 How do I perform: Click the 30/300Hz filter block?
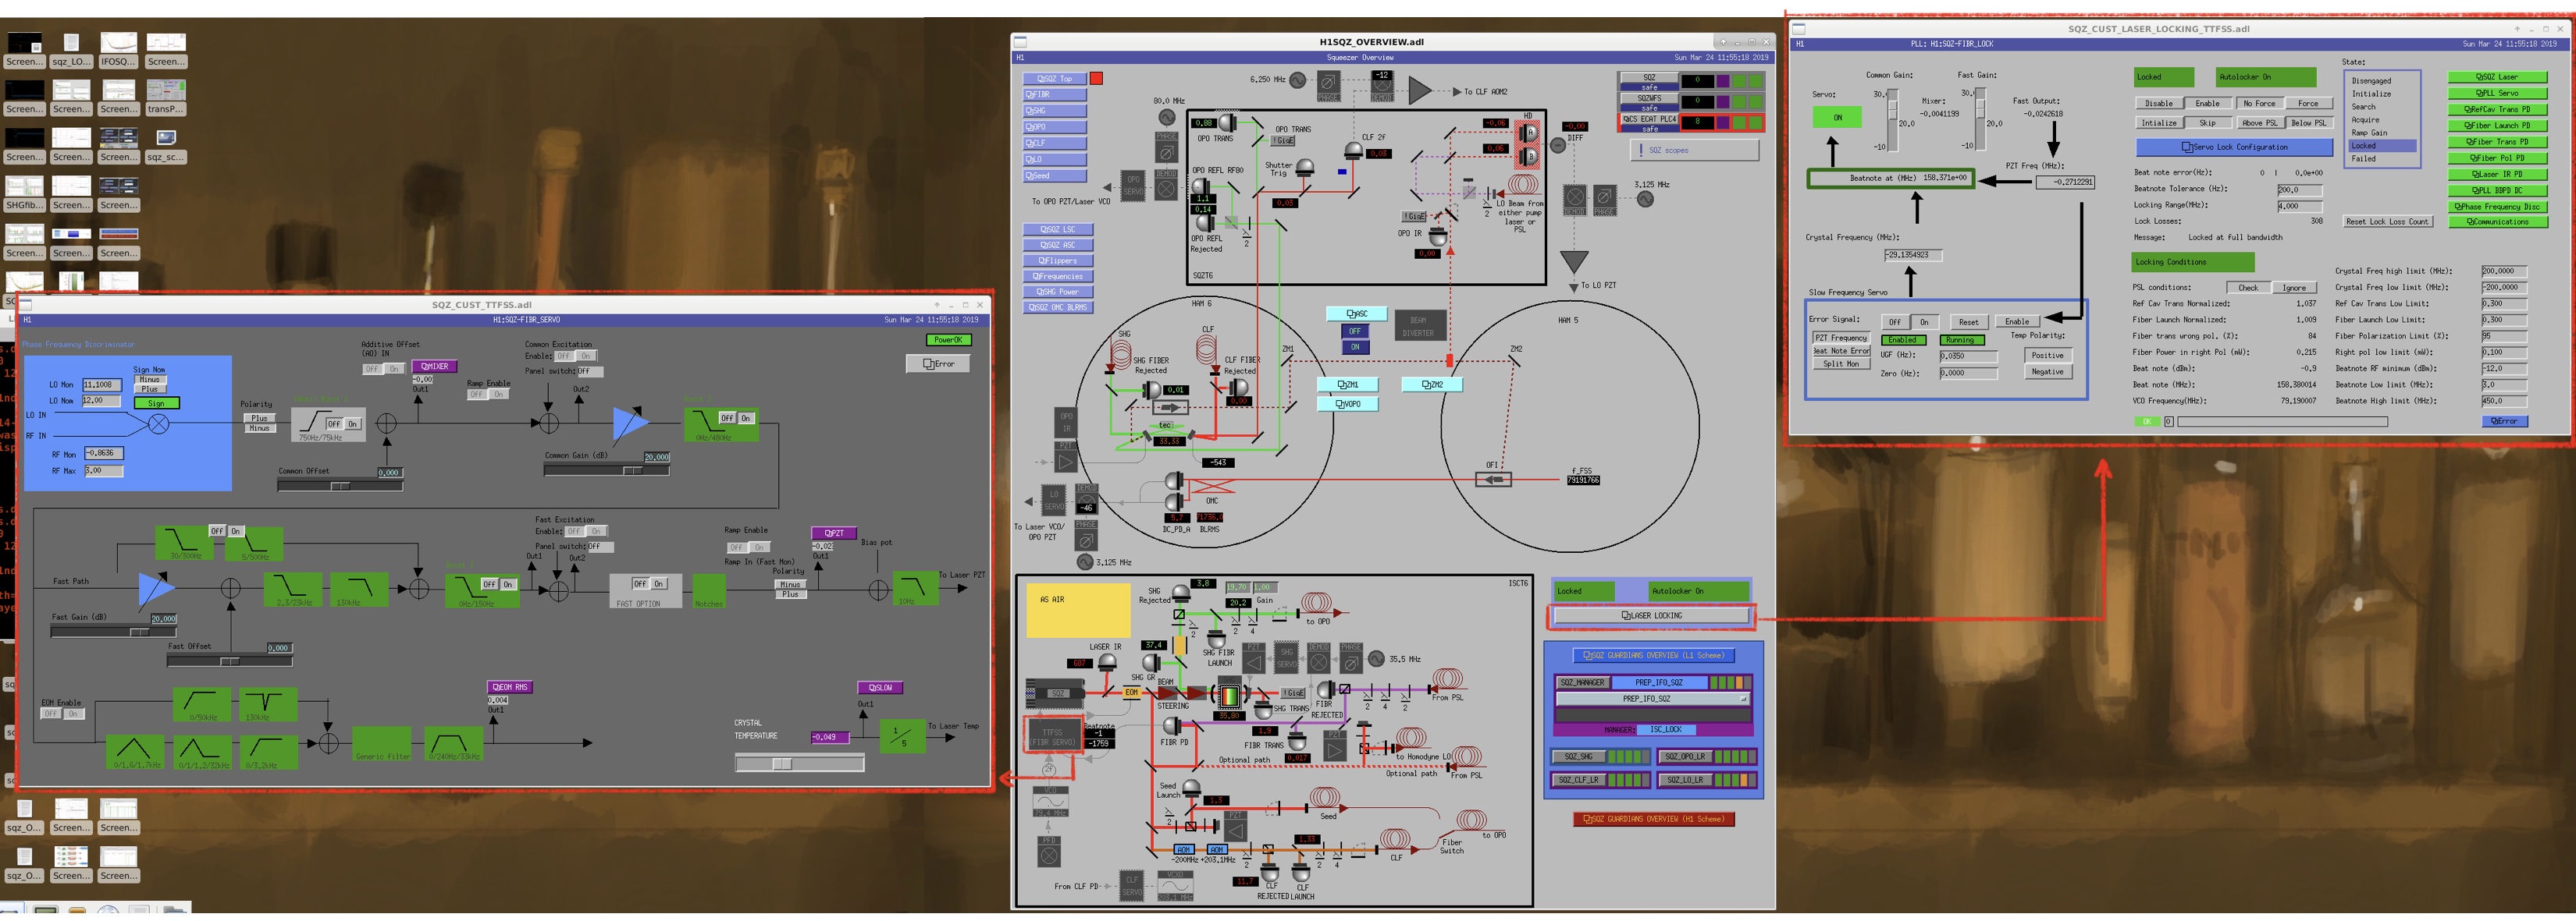184,544
